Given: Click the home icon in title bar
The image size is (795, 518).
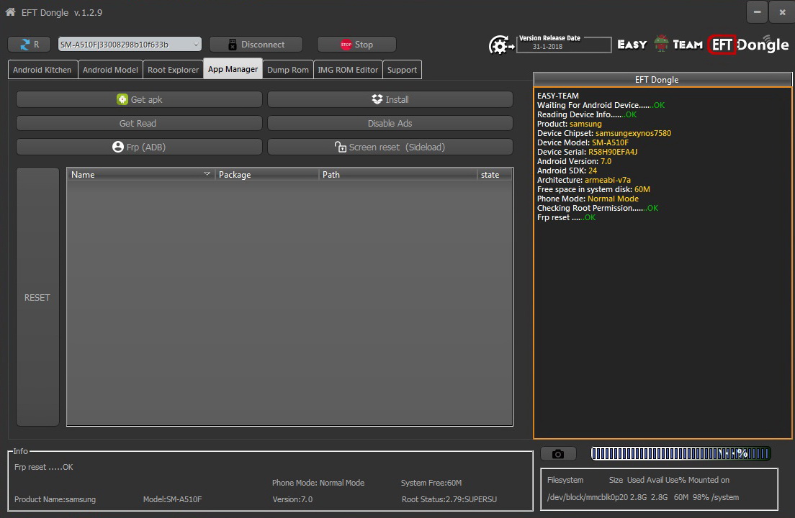Looking at the screenshot, I should pos(10,12).
